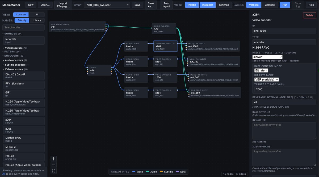319x177 pixels.
Task: Select the Resize scale_720 node
Action: coord(136,62)
